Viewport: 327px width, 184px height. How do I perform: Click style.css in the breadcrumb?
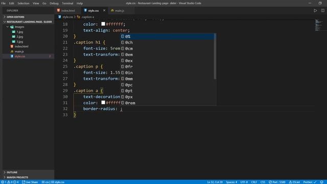(68, 17)
